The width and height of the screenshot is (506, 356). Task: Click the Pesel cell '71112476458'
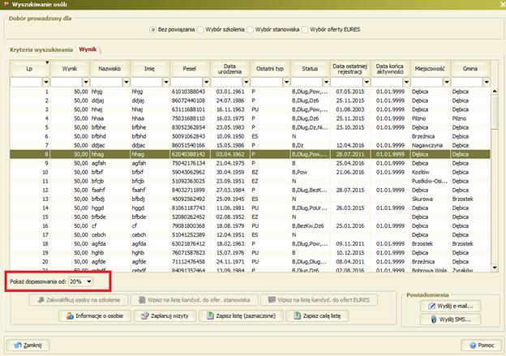point(188,262)
